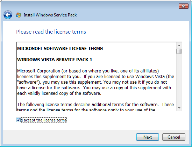Click the words "Windows Vista" in the license text

(x=150, y=76)
